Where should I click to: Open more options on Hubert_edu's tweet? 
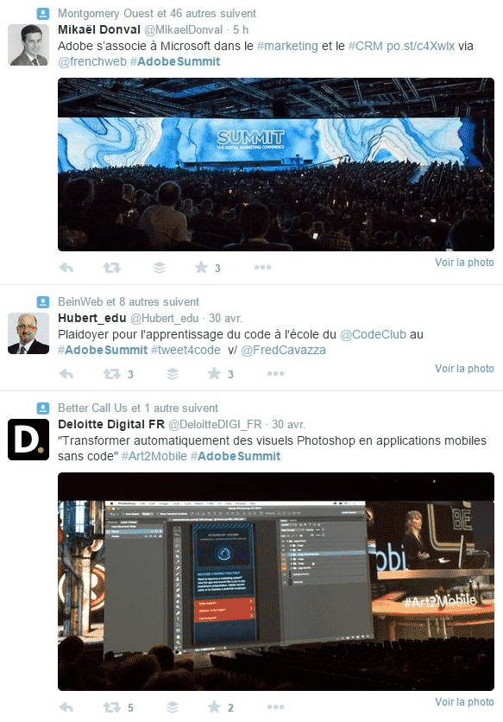click(276, 373)
